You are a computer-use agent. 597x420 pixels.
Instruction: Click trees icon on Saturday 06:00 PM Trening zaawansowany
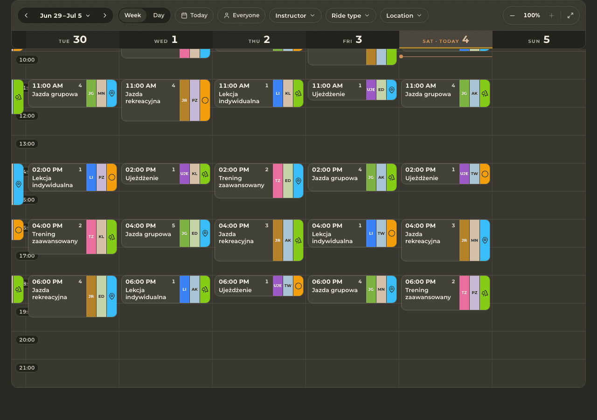click(485, 293)
